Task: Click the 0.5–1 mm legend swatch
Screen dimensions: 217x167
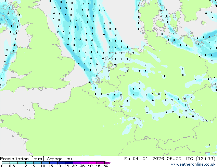Action: click(x=14, y=163)
